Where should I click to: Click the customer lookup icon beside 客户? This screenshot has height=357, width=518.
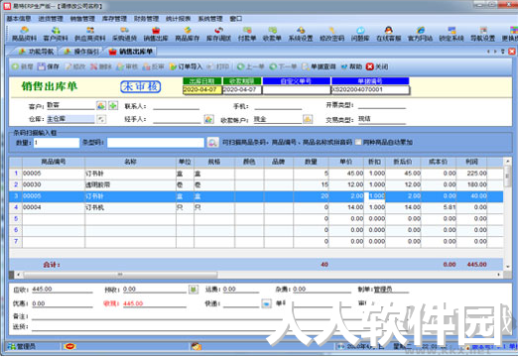coord(101,106)
